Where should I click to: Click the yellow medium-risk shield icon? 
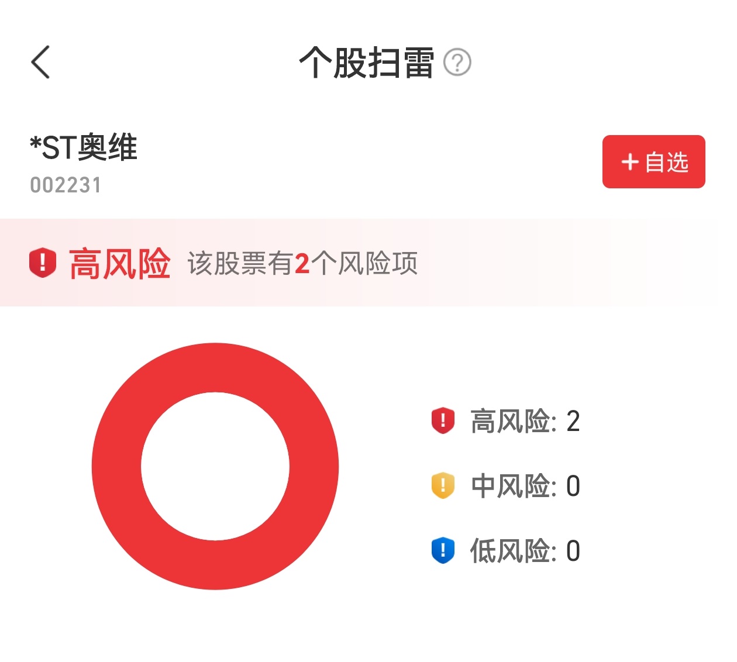443,485
